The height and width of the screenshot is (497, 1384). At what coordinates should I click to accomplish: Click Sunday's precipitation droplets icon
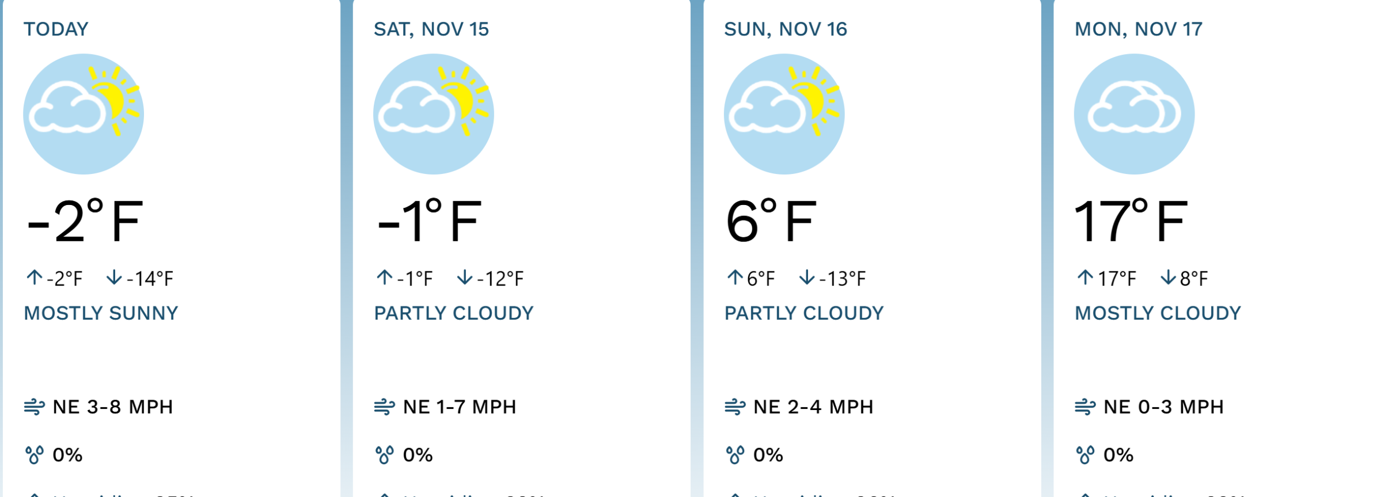735,455
